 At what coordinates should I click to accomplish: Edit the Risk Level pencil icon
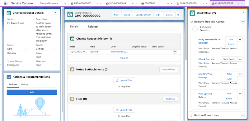pyautogui.click(x=55, y=65)
